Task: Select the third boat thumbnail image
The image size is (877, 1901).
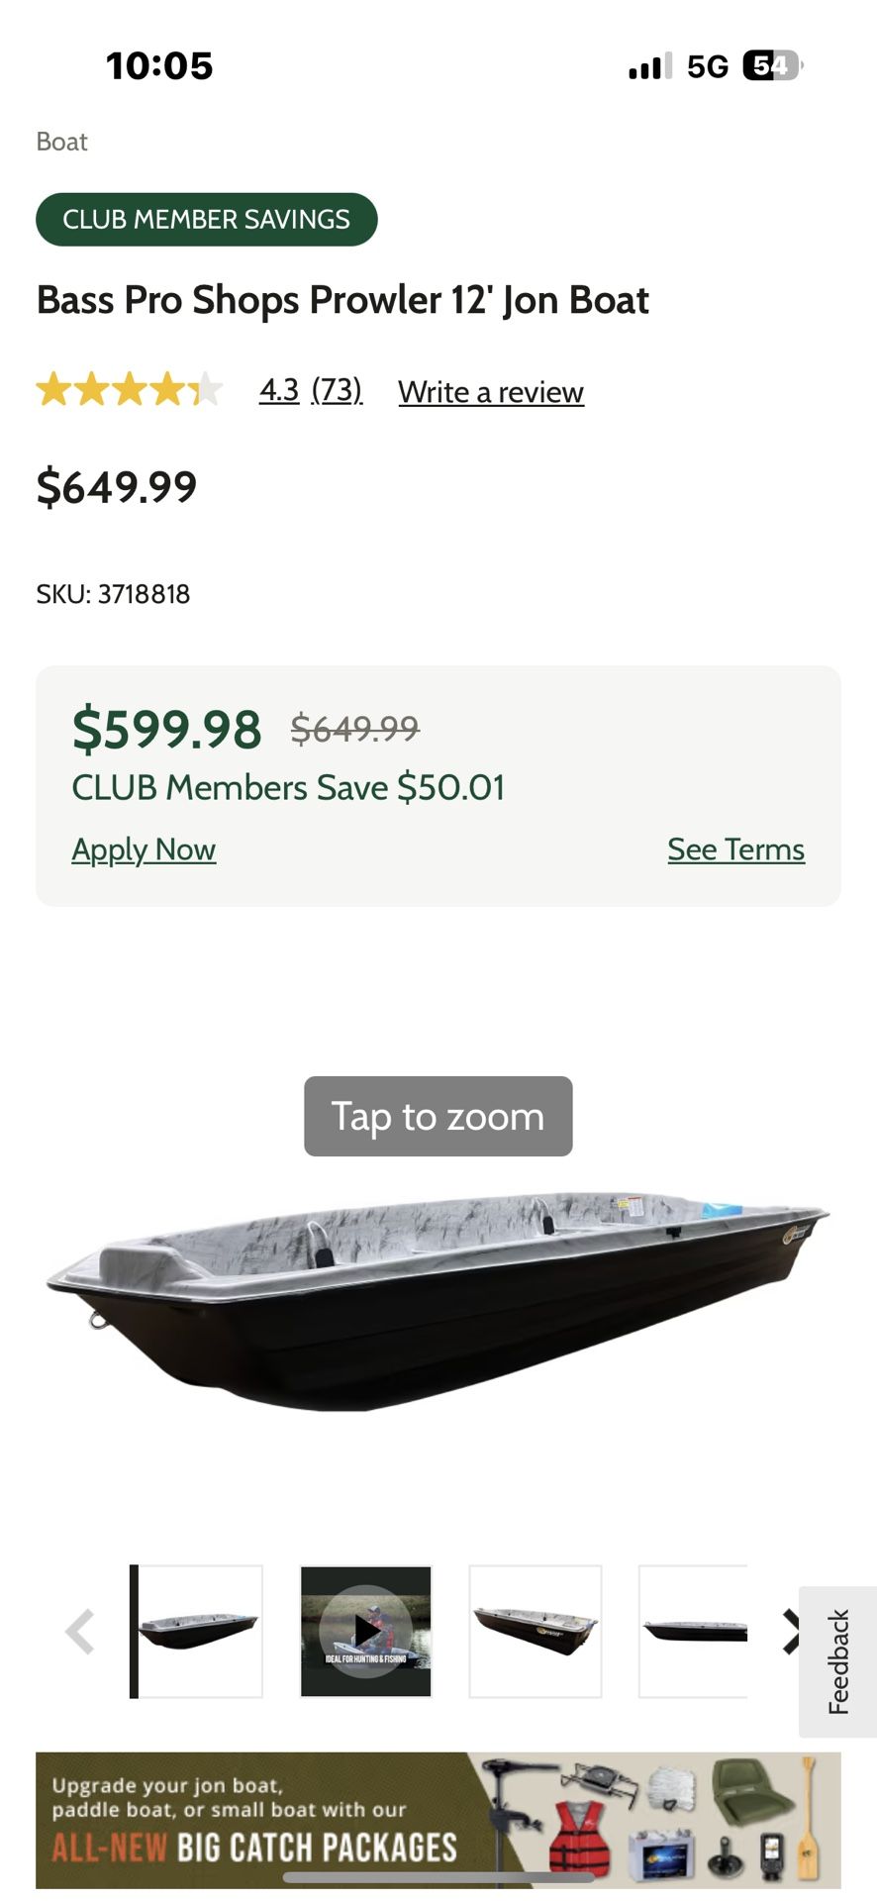Action: [x=535, y=1631]
